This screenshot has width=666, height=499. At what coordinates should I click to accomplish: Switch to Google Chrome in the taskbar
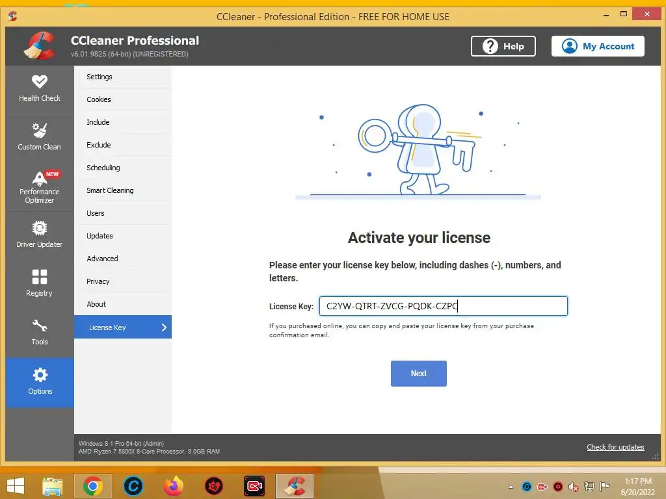[x=93, y=486]
